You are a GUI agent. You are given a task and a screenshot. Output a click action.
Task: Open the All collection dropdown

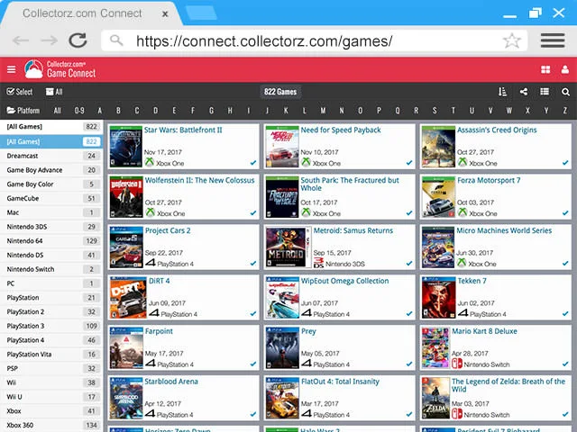(x=54, y=92)
